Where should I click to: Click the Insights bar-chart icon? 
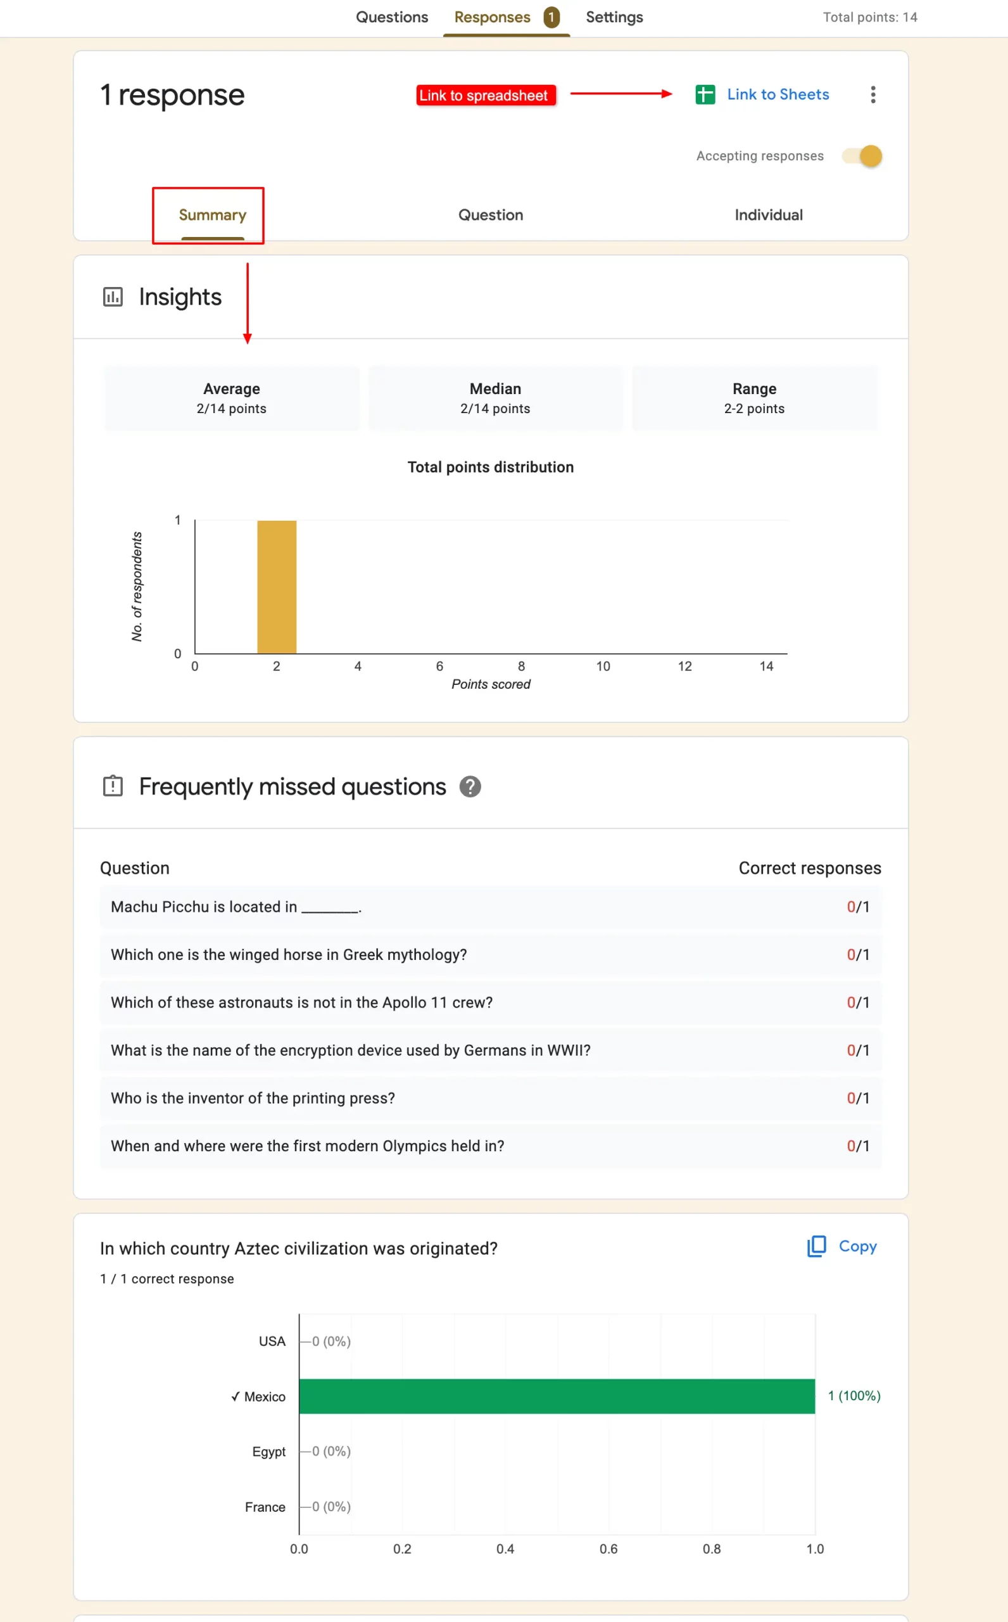(113, 297)
